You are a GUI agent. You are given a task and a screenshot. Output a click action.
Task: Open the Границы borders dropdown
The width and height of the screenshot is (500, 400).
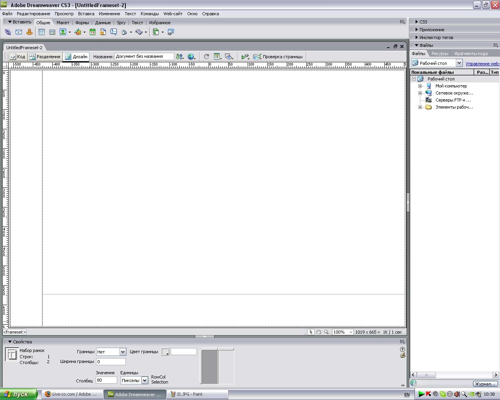point(123,352)
